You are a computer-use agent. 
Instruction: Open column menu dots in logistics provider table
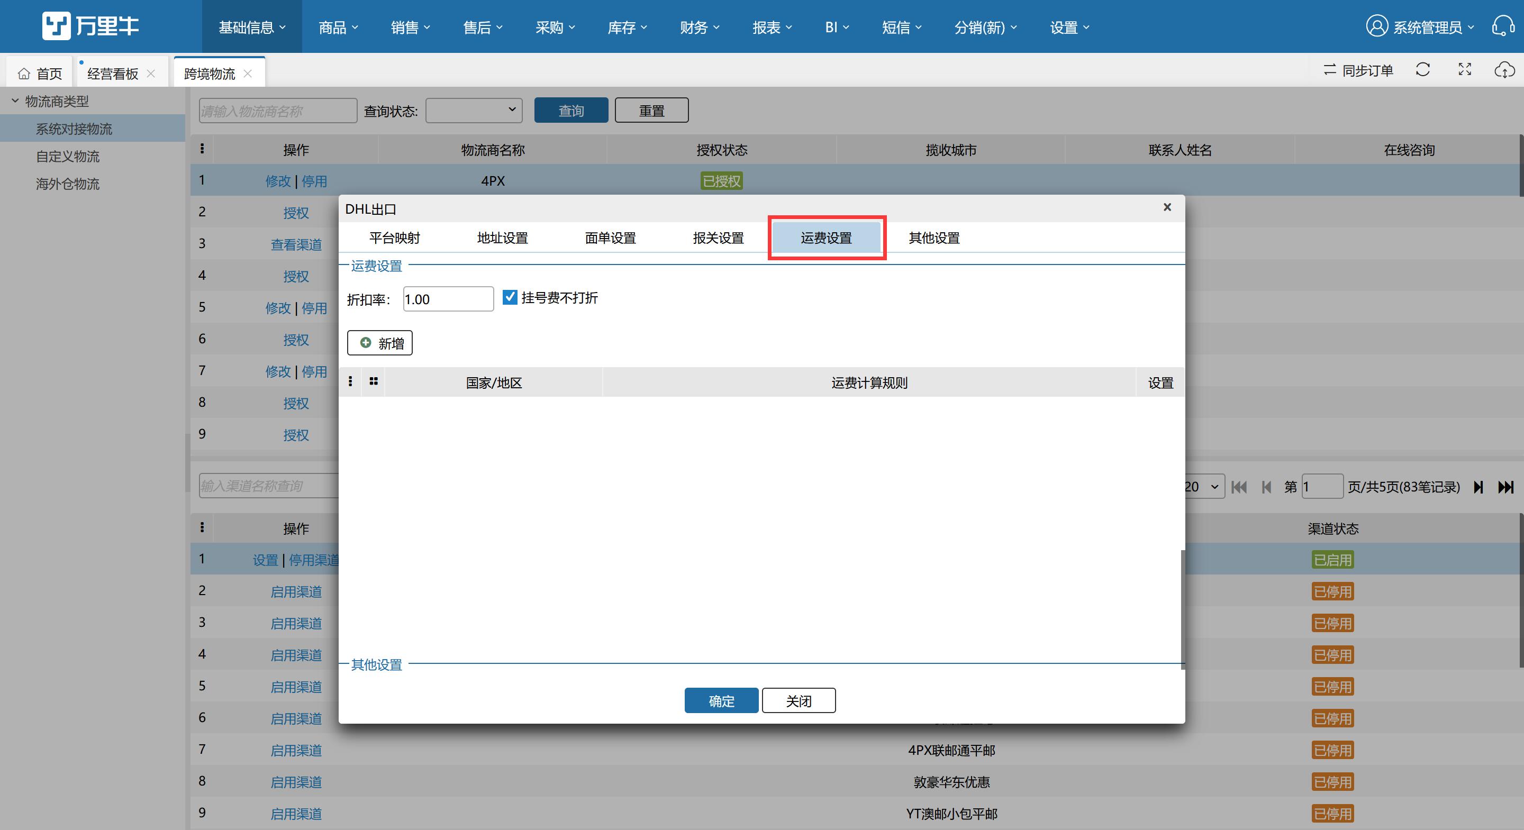[x=202, y=149]
